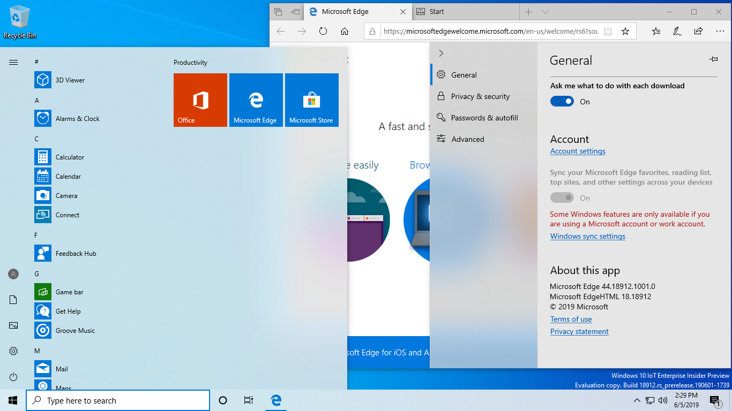Click the Productivity group header
Viewport: 732px width, 411px height.
pyautogui.click(x=190, y=63)
